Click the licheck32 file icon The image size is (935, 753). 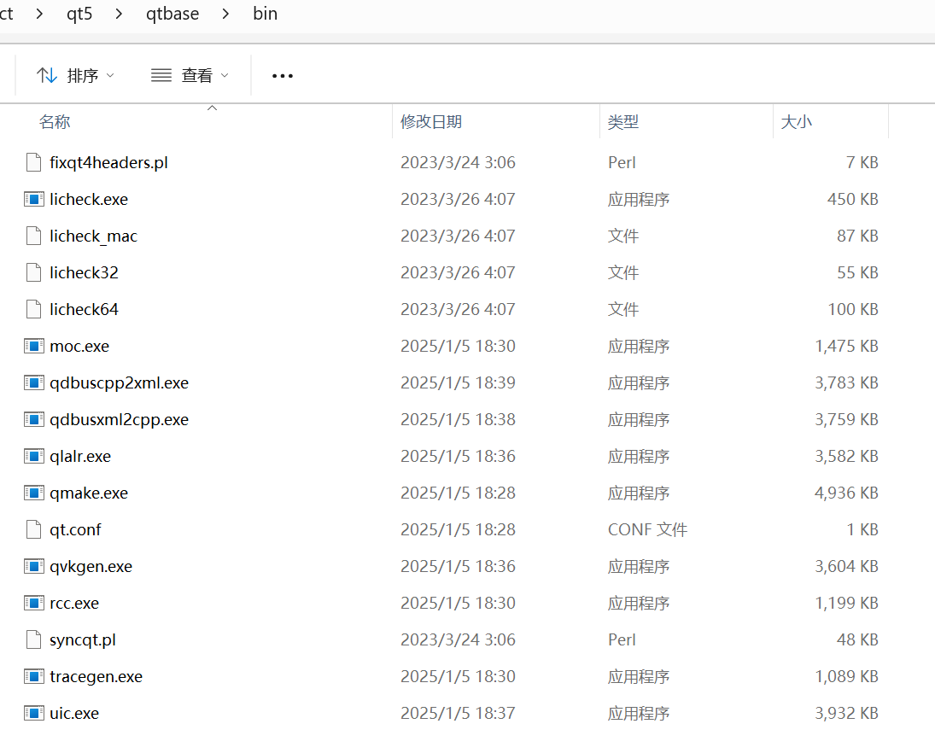point(34,272)
